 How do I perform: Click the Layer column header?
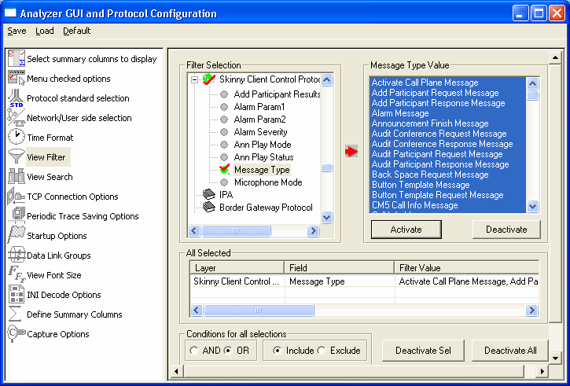pos(237,268)
